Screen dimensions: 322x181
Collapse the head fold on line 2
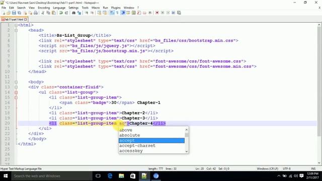pos(16,30)
